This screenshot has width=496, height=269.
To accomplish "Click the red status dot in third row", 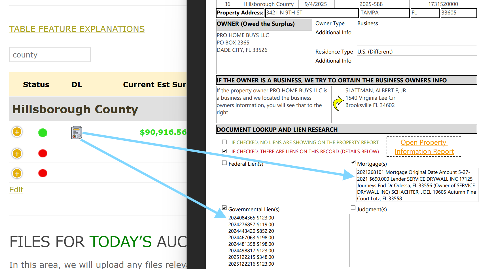I will click(43, 173).
